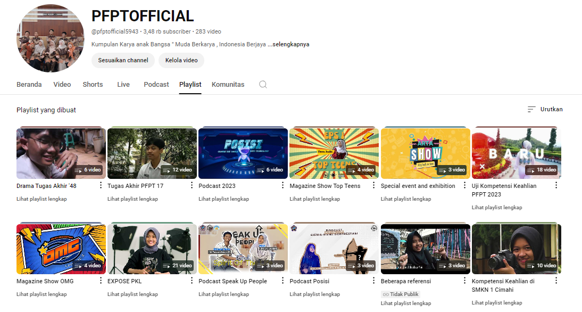The image size is (582, 312).
Task: Click Lihat playlist lengkap under Uji Kompetensi Keahlian
Action: (497, 207)
